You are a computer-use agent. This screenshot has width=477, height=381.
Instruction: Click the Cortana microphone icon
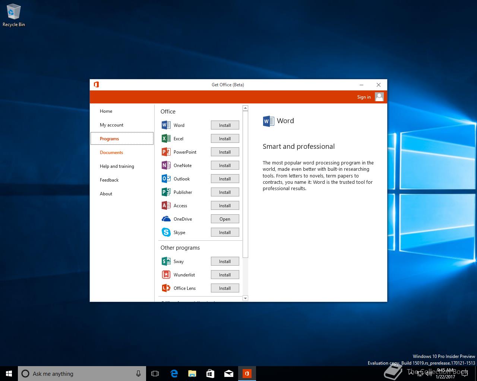pos(138,374)
